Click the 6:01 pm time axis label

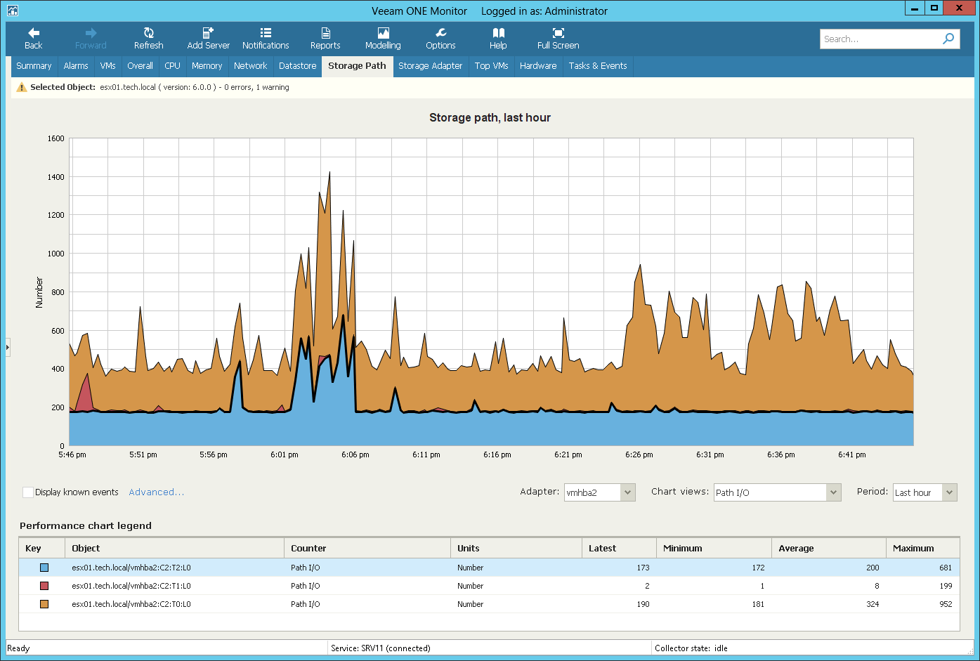(x=285, y=455)
